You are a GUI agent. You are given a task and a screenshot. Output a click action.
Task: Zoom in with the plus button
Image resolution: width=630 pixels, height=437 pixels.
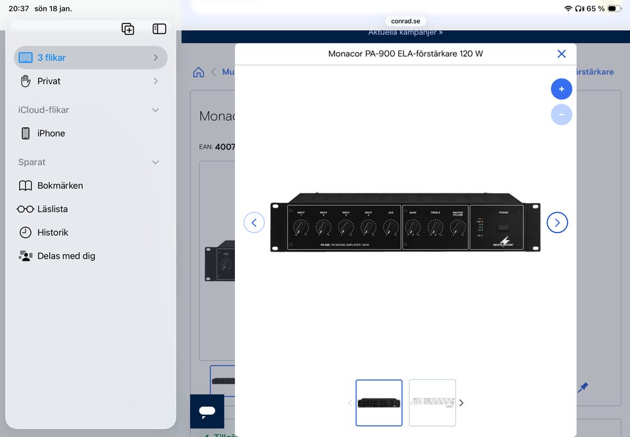(x=561, y=89)
